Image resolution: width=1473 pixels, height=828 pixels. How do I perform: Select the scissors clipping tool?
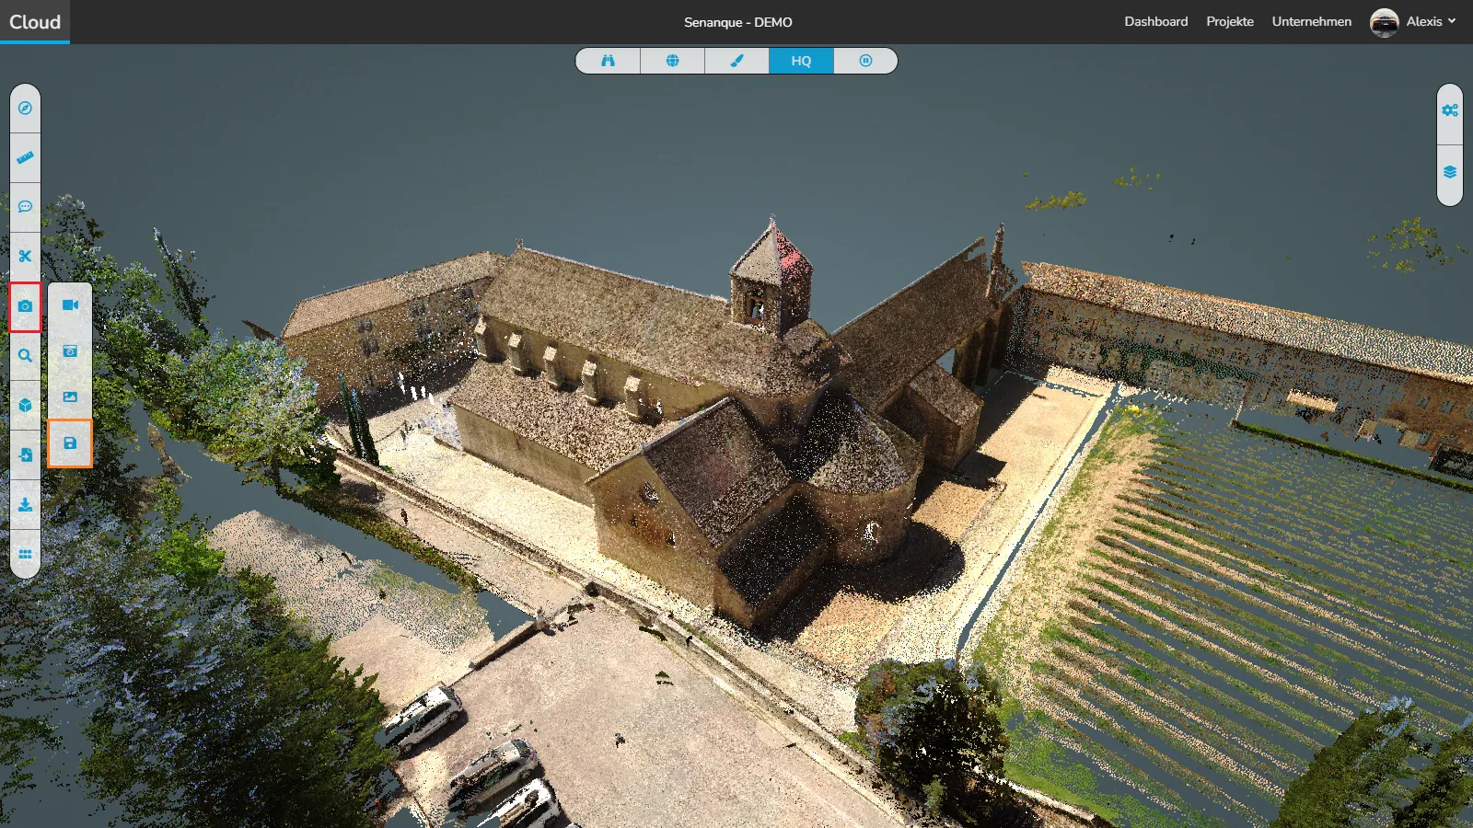click(25, 257)
